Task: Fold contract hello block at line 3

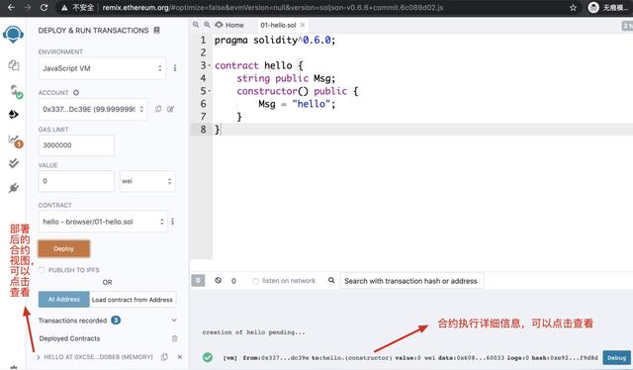Action: [210, 65]
